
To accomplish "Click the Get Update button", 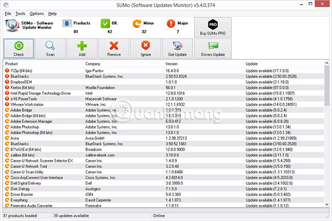I will 177,48.
